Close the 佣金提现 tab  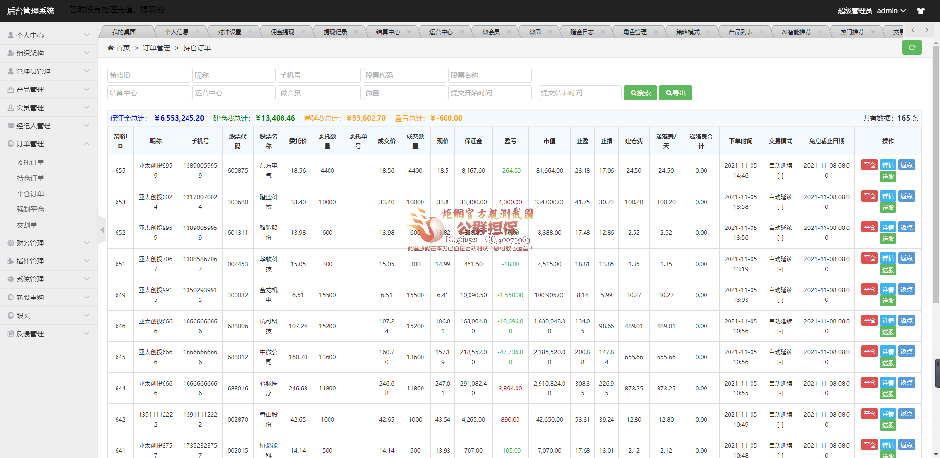coord(304,32)
